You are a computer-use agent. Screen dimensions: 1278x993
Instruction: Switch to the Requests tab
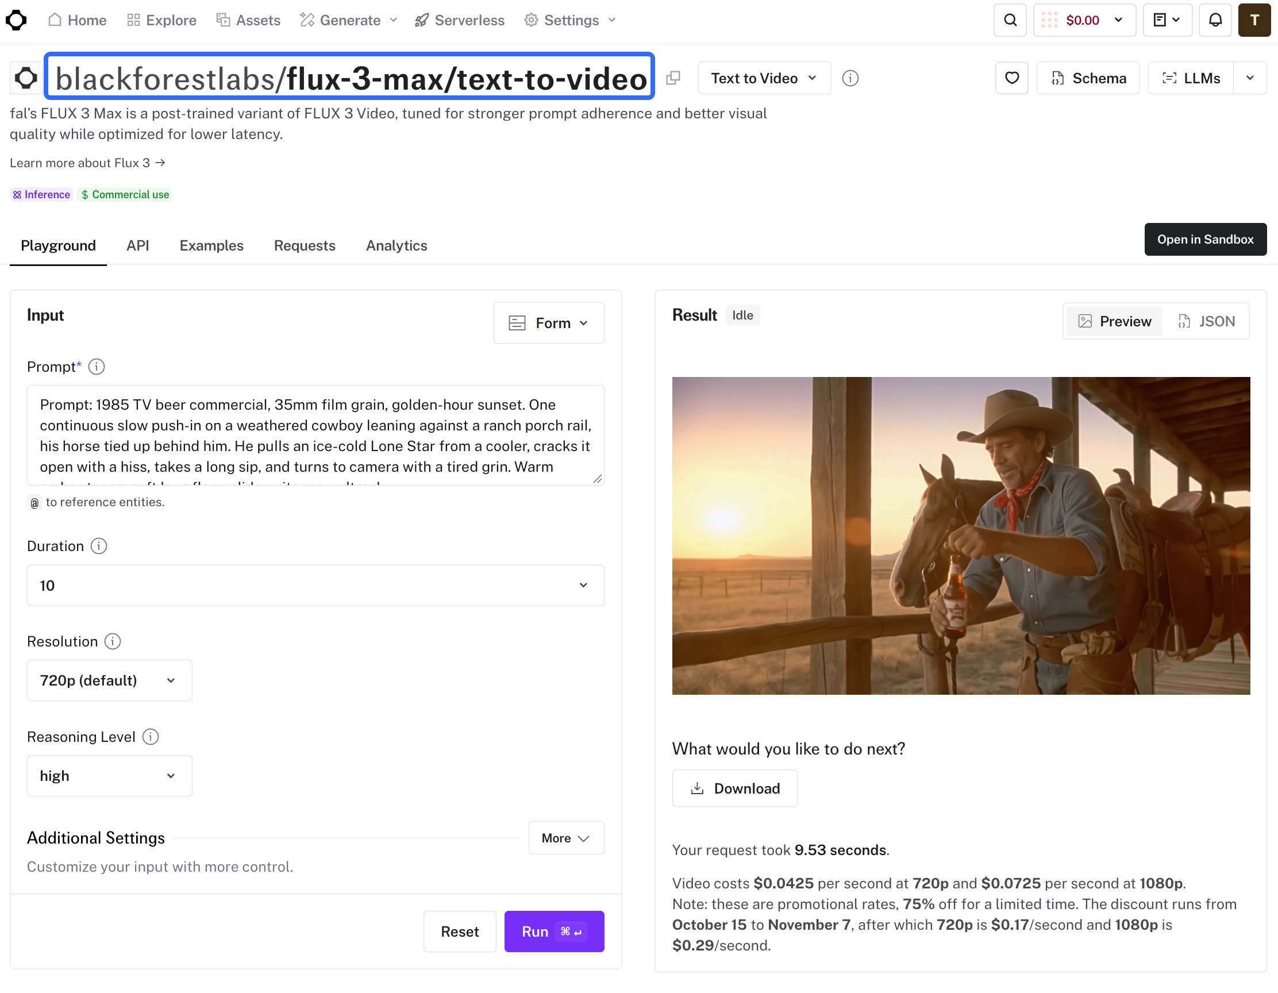pyautogui.click(x=305, y=246)
